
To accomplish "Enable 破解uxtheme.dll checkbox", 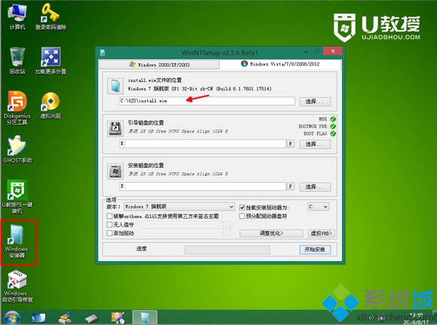I will 109,216.
